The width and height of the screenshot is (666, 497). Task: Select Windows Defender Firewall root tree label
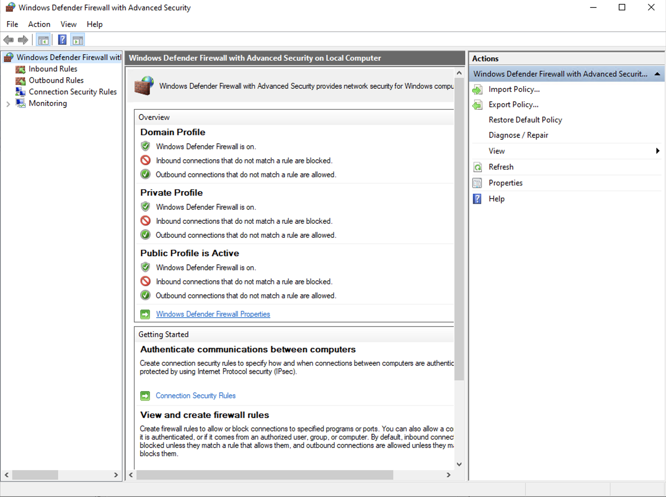69,57
